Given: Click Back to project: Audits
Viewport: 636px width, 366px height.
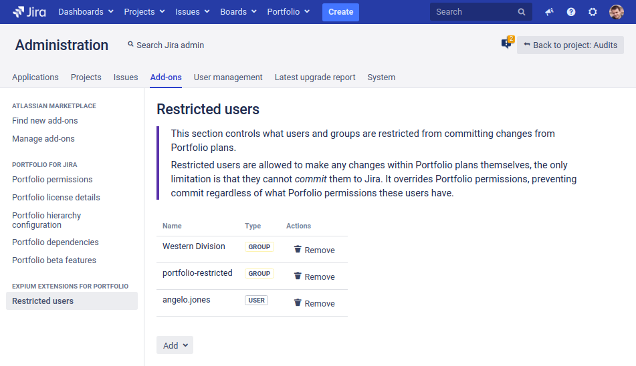Looking at the screenshot, I should pos(570,45).
